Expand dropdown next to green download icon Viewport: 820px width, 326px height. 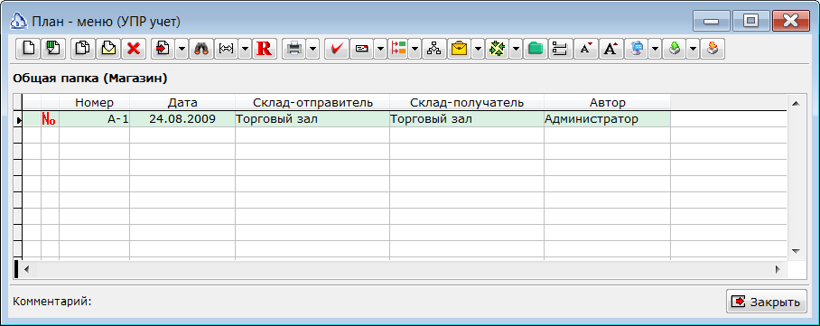[x=693, y=49]
